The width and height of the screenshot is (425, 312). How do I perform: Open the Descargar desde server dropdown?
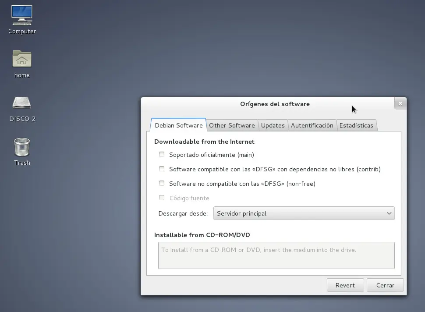click(304, 213)
